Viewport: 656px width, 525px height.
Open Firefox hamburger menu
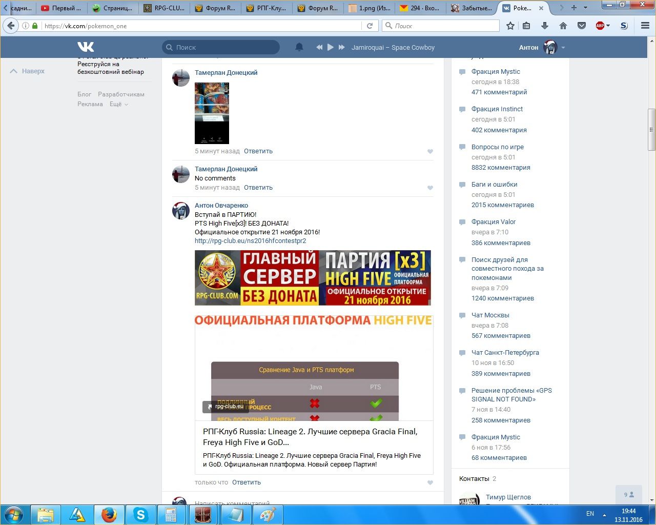click(645, 26)
